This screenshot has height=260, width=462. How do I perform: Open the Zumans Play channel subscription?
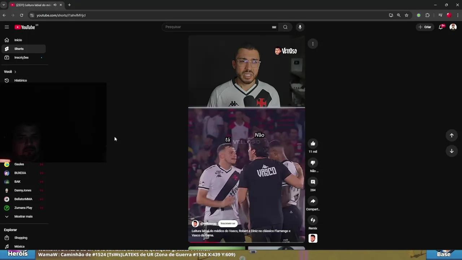coord(23,208)
